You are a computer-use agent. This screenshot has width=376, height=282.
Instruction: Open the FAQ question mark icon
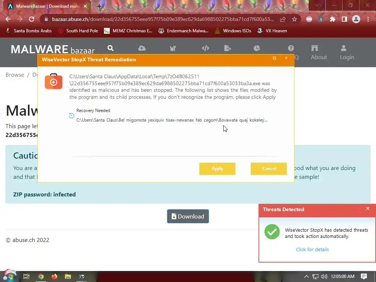pyautogui.click(x=291, y=48)
